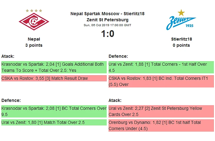Click the gold star above Zenit logo
Screen dimensions: 215x141
(181, 13)
